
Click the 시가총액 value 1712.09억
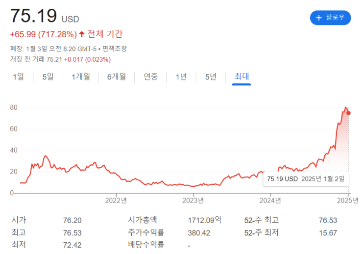[x=204, y=221]
